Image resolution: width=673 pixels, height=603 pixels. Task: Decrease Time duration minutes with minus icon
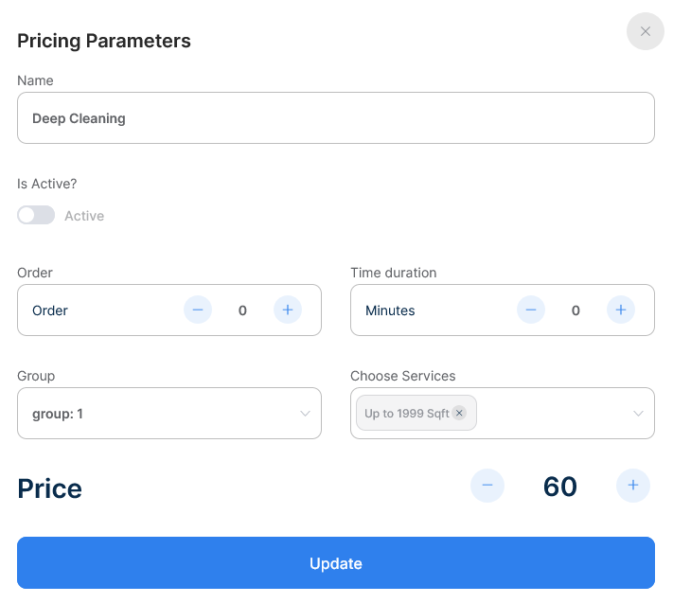531,310
